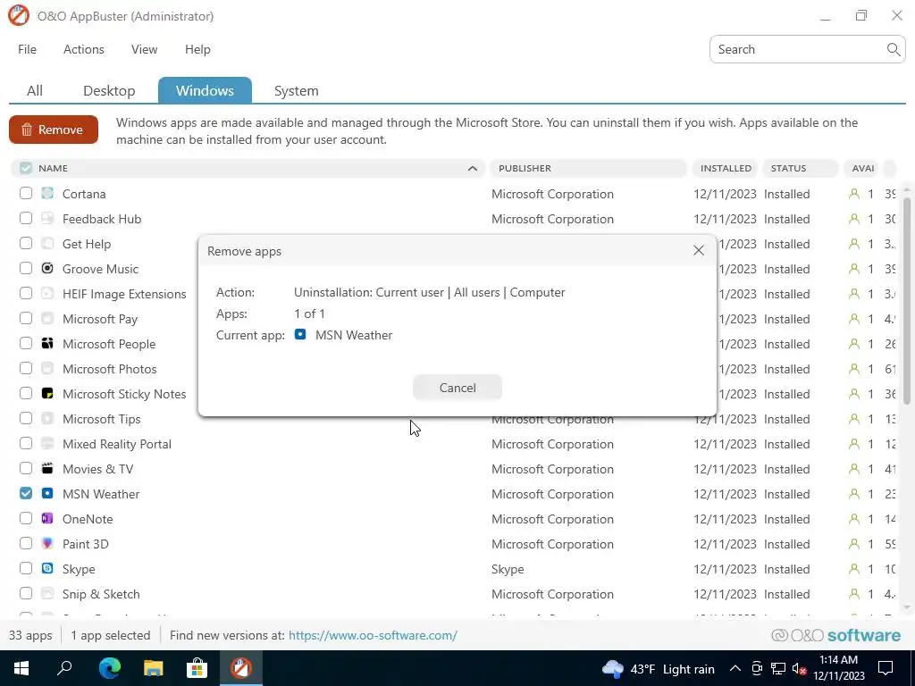
Task: Check the Cortana checkbox
Action: [x=26, y=193]
